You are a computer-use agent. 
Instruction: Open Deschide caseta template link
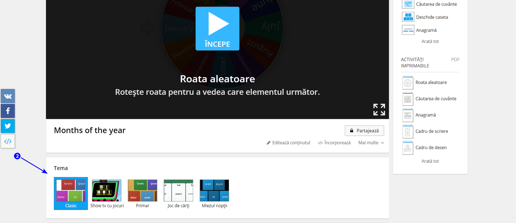(432, 17)
